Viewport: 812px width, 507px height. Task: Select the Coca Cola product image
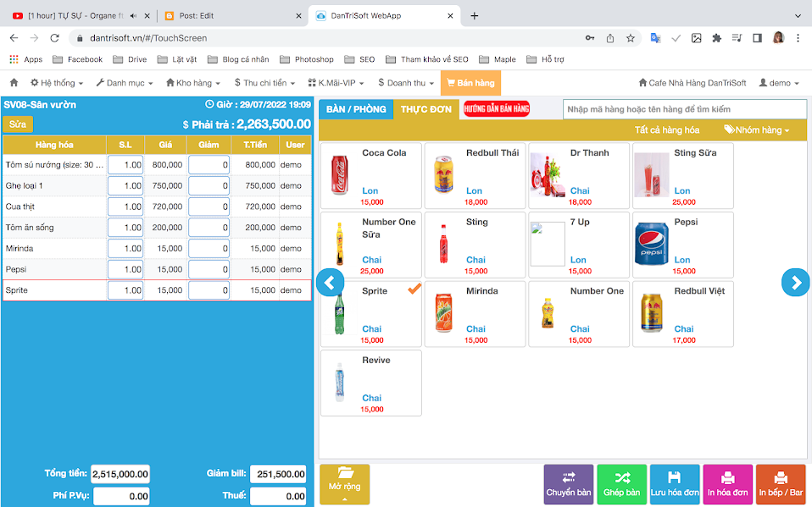(x=340, y=175)
